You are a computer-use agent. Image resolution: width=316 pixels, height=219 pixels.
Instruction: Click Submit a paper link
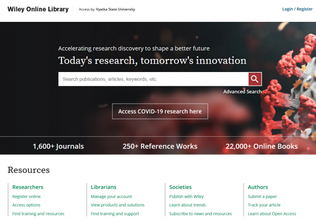pyautogui.click(x=262, y=197)
